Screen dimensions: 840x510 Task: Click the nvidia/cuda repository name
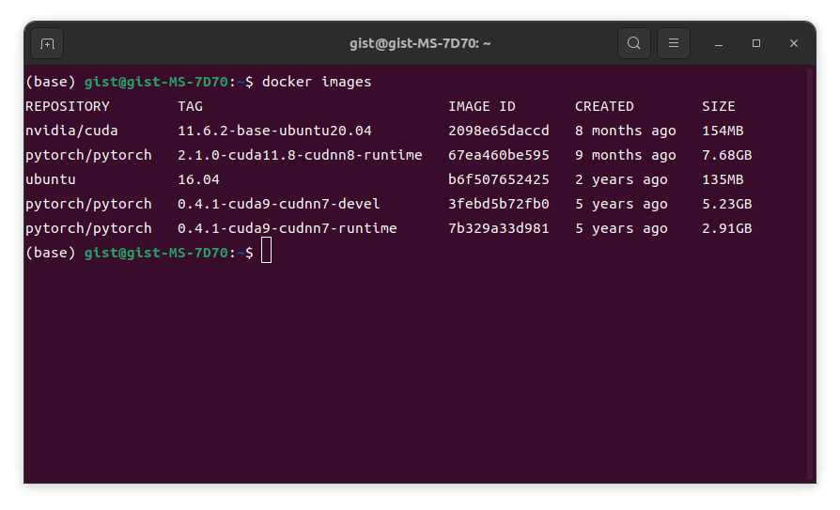point(71,131)
